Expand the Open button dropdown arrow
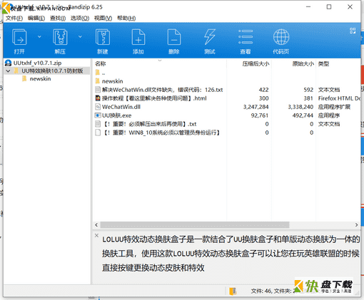 coord(39,36)
